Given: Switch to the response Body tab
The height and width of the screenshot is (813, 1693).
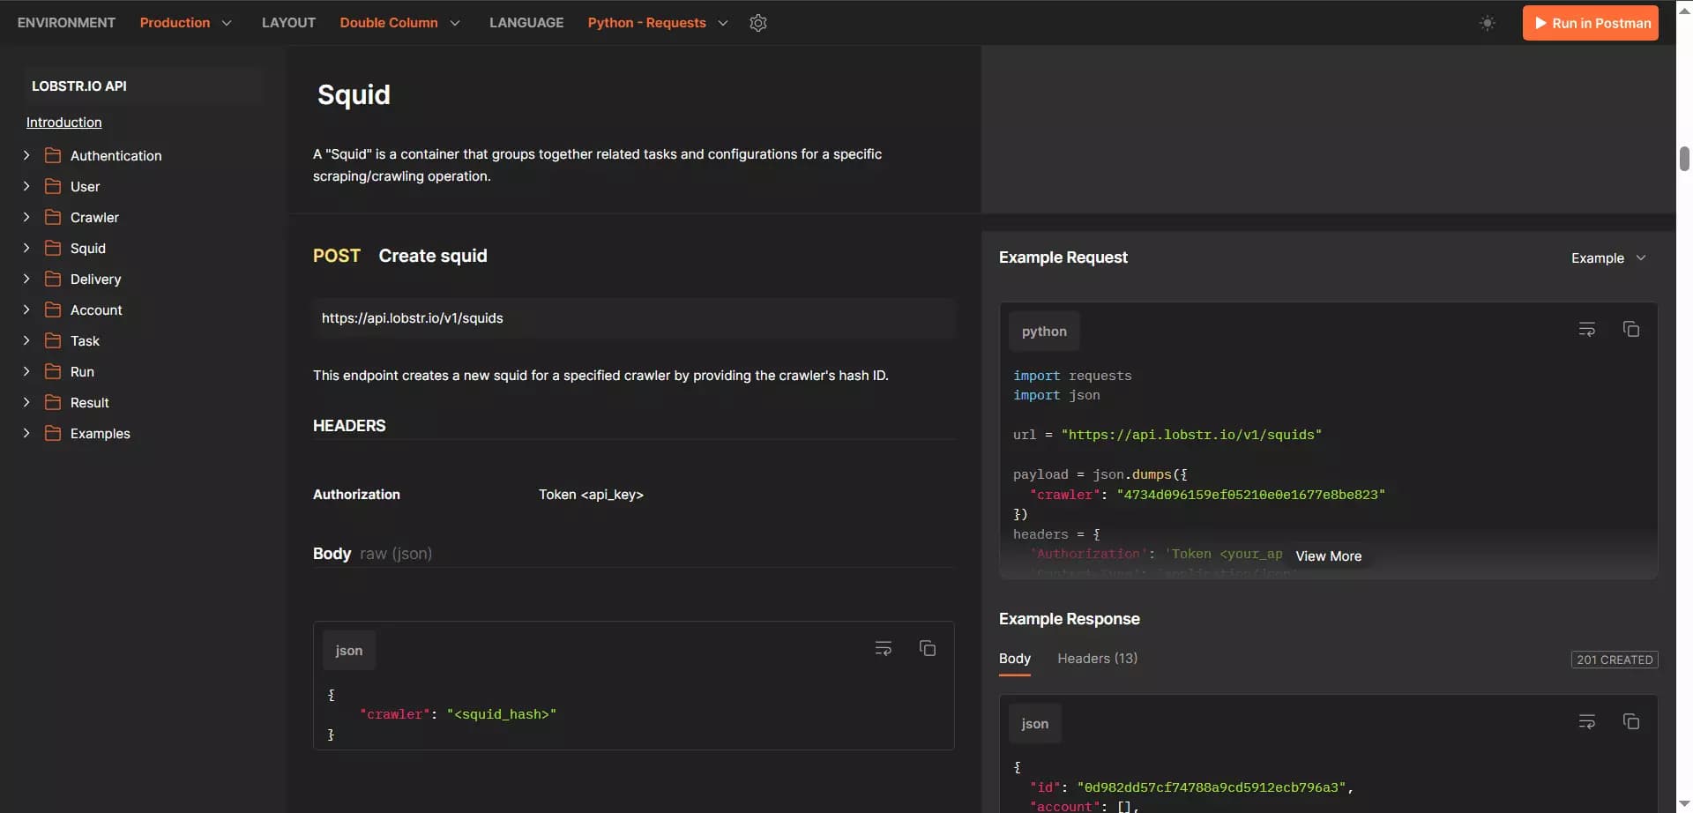Looking at the screenshot, I should coord(1014,659).
